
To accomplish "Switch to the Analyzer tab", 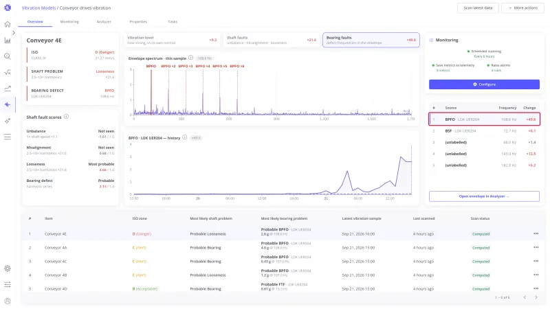I will pyautogui.click(x=104, y=22).
